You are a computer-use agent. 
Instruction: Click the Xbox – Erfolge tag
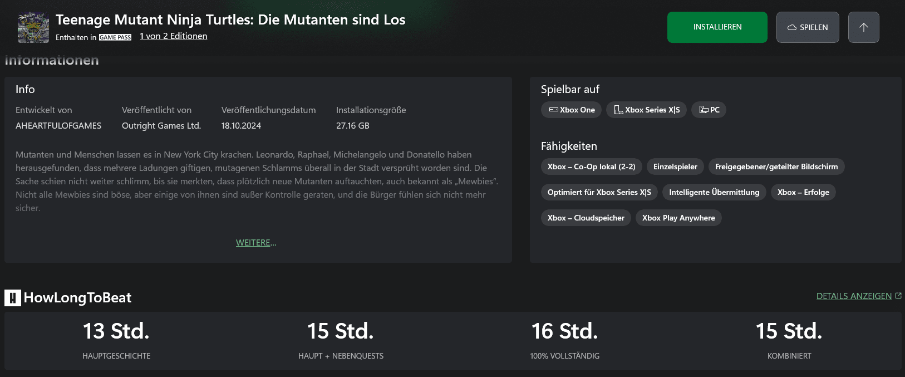pyautogui.click(x=803, y=192)
